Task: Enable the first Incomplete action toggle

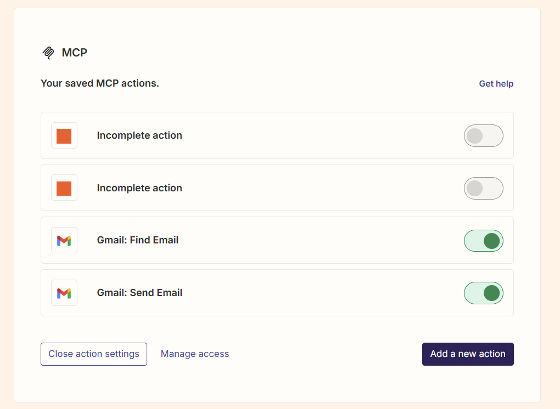Action: point(484,136)
